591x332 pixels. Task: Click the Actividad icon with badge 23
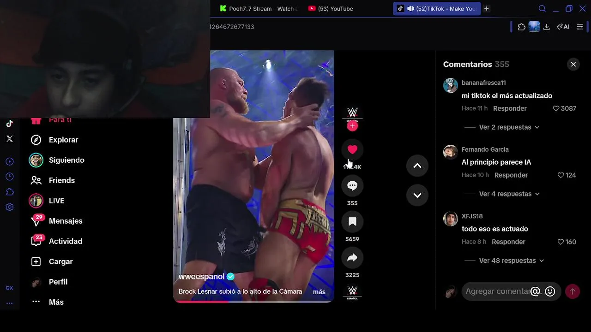tap(36, 240)
